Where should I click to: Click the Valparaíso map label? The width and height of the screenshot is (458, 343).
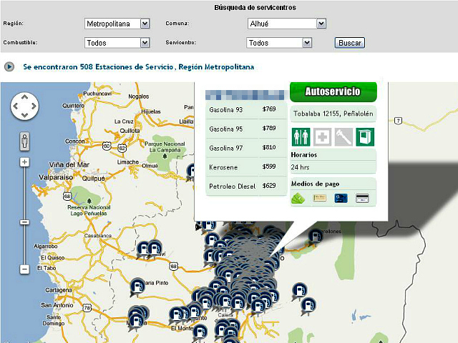point(56,177)
